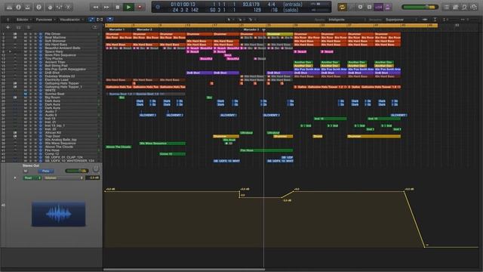Click the green Play button
Image resolution: width=483 pixels, height=272 pixels.
click(128, 7)
